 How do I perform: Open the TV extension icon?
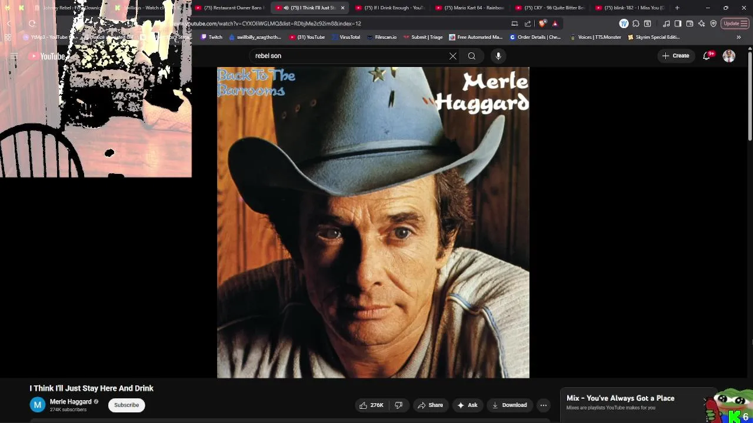click(x=624, y=23)
